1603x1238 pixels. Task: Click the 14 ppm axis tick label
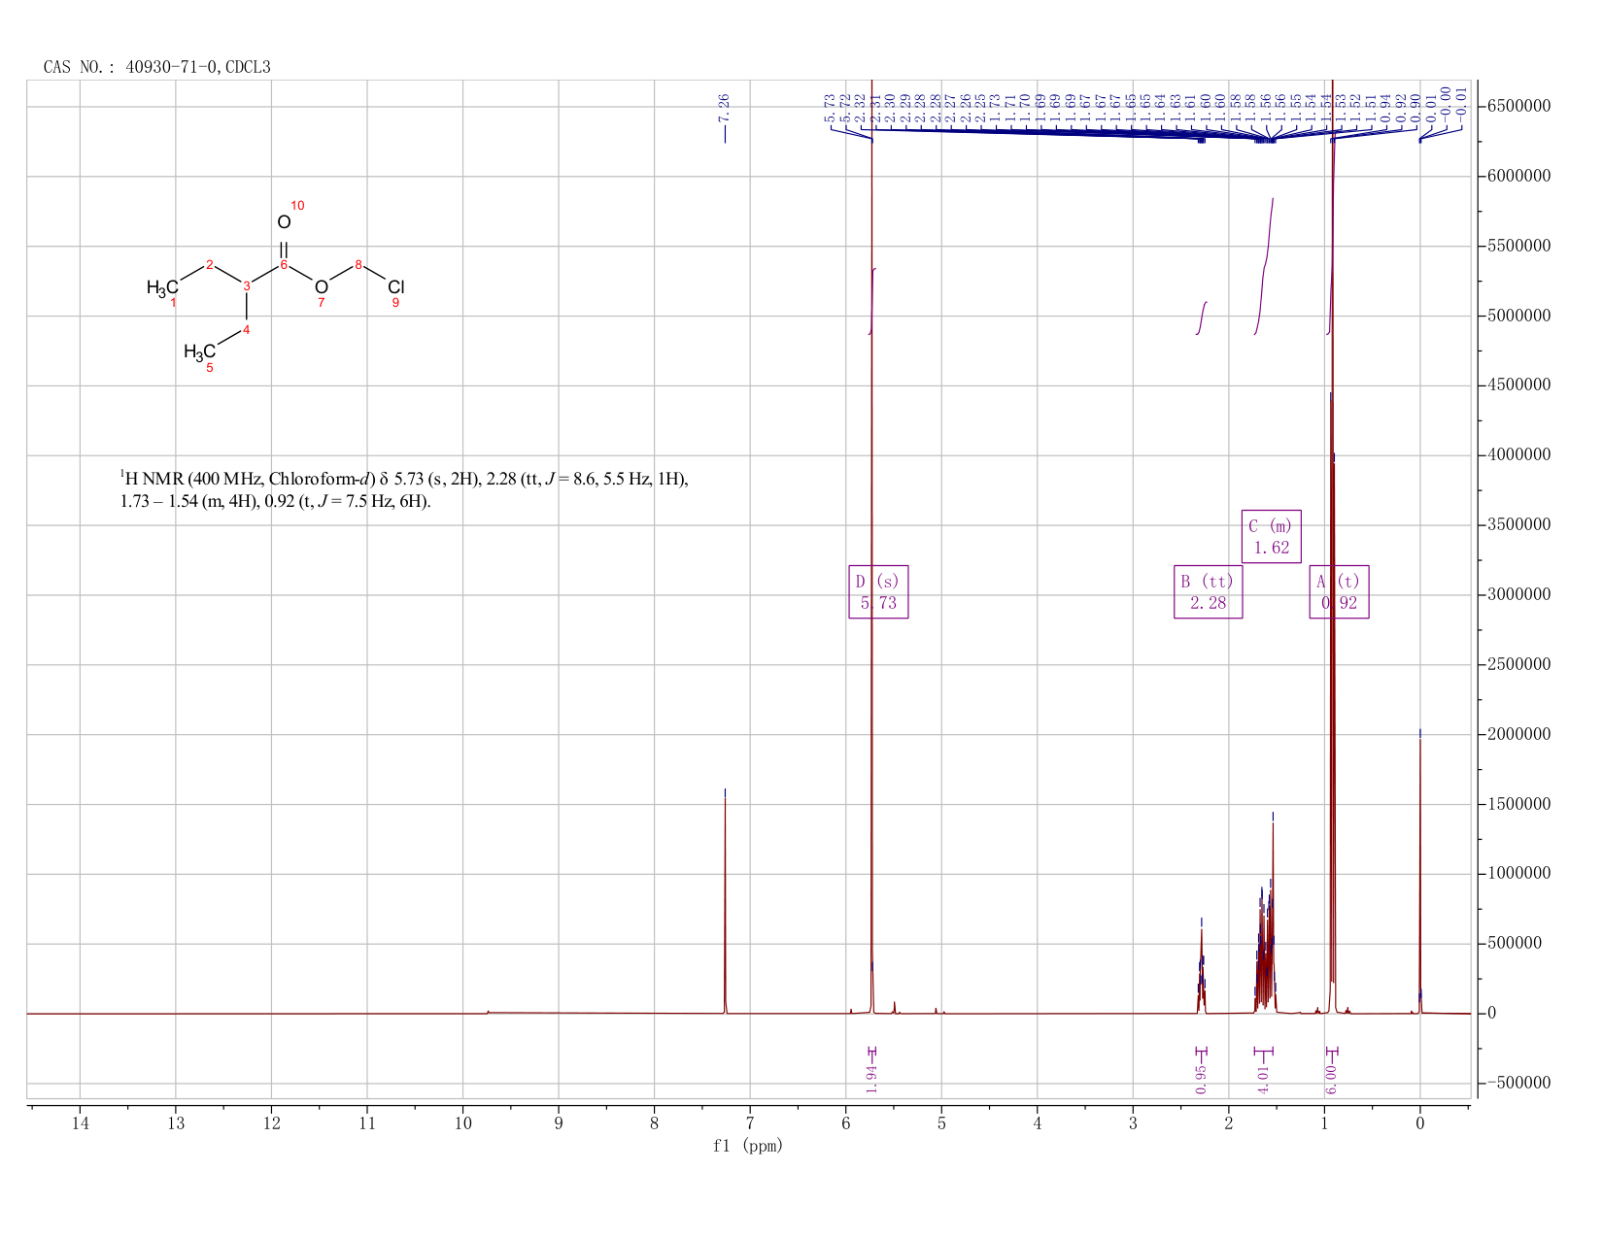[80, 1123]
